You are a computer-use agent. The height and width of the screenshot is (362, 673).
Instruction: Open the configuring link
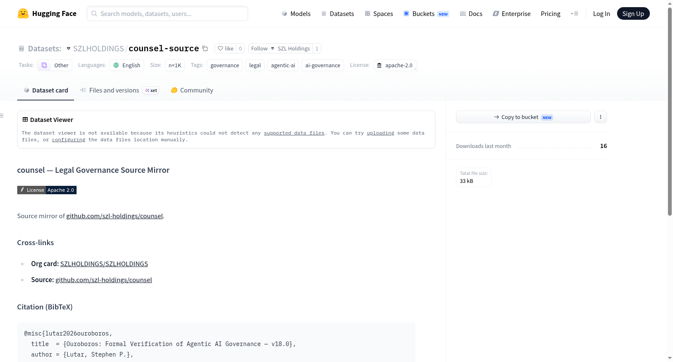tap(69, 140)
